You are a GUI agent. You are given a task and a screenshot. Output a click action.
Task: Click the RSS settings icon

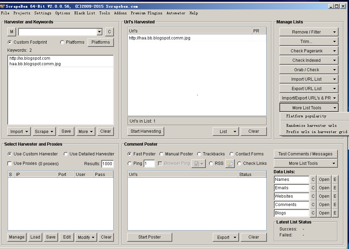coord(230,163)
